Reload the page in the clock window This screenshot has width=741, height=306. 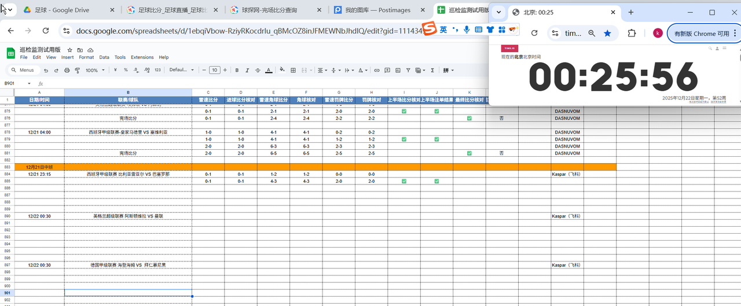(534, 34)
